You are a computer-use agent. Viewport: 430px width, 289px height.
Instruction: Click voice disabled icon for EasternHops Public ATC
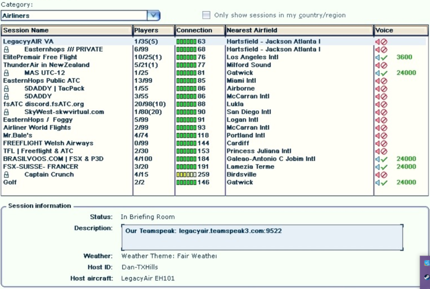pos(381,81)
